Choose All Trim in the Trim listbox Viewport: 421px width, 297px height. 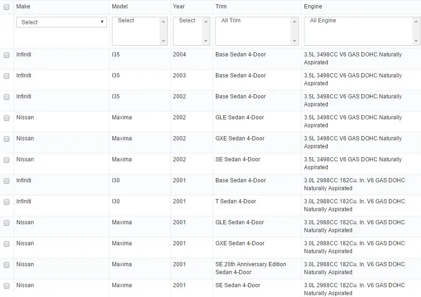click(x=231, y=21)
